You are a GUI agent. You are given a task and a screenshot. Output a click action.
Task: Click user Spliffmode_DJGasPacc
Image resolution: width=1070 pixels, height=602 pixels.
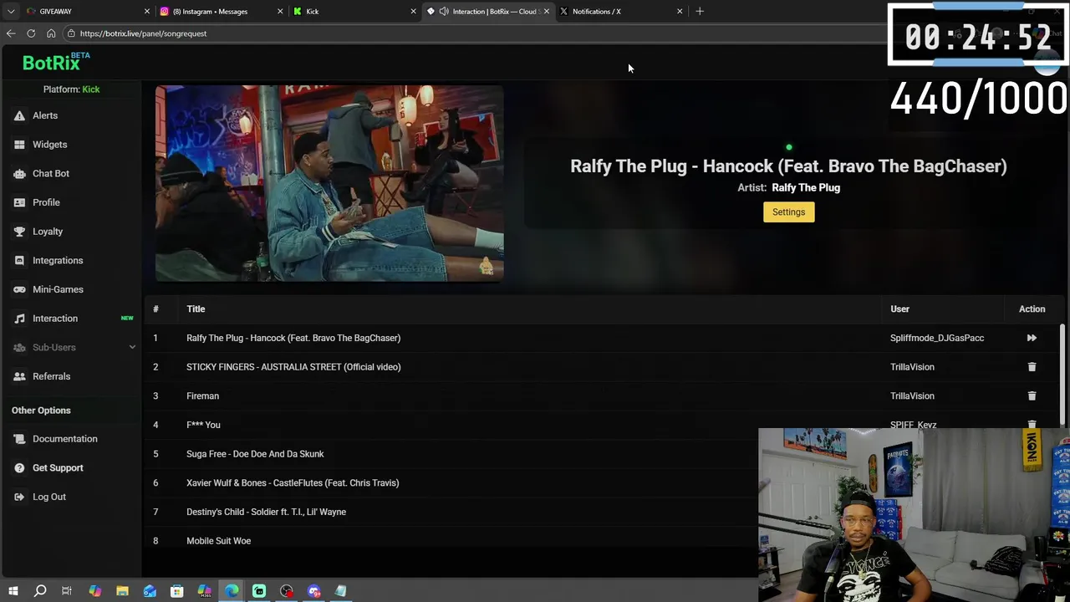click(x=937, y=338)
